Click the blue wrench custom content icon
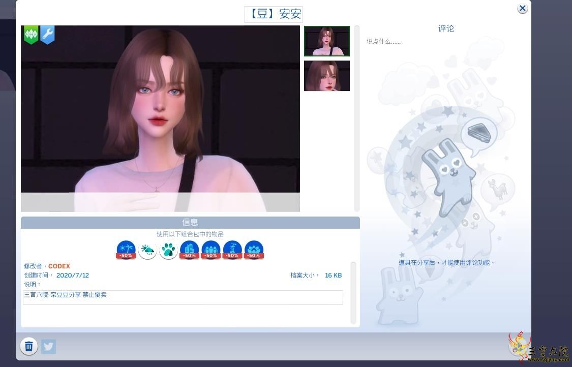Image resolution: width=572 pixels, height=367 pixels. 47,35
